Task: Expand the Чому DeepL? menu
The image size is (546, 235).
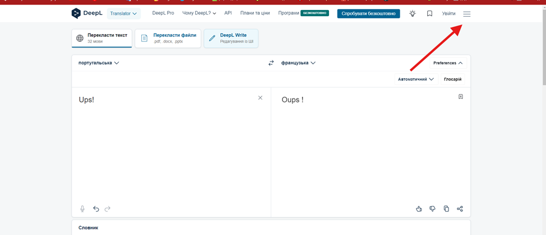Action: click(199, 13)
